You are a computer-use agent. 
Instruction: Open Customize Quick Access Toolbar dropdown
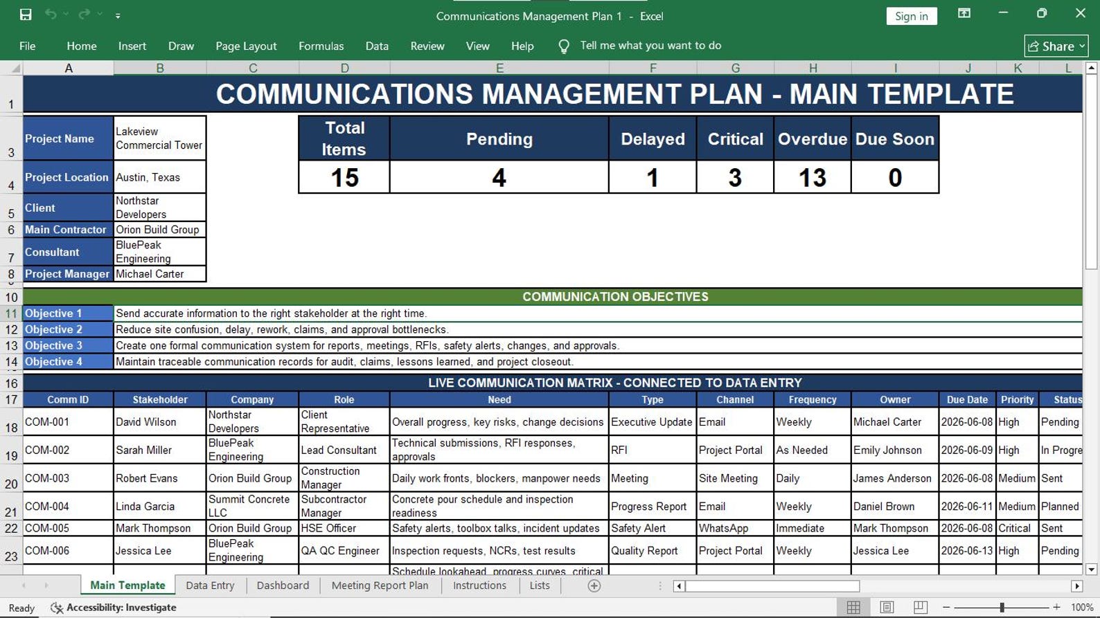tap(118, 15)
